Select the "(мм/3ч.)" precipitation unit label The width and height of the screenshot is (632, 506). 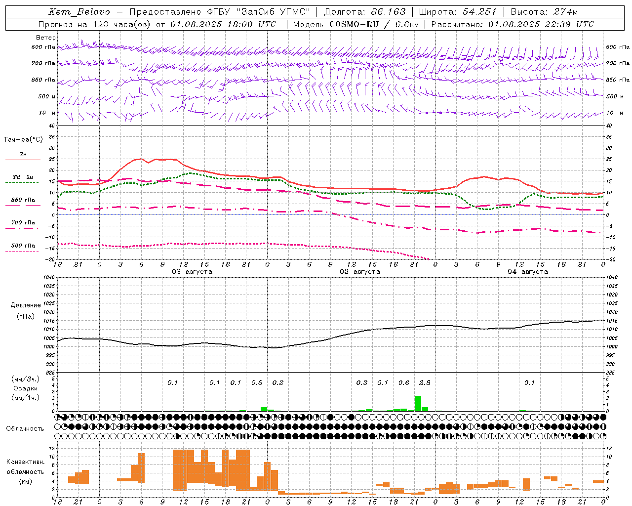[x=25, y=379]
